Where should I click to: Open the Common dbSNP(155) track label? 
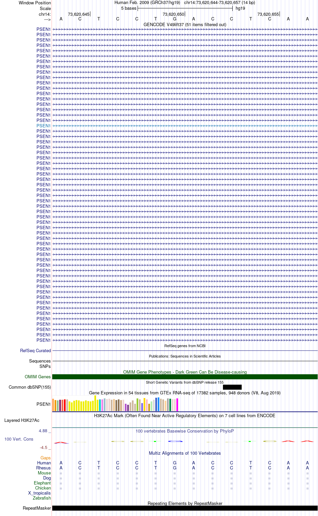click(x=30, y=387)
